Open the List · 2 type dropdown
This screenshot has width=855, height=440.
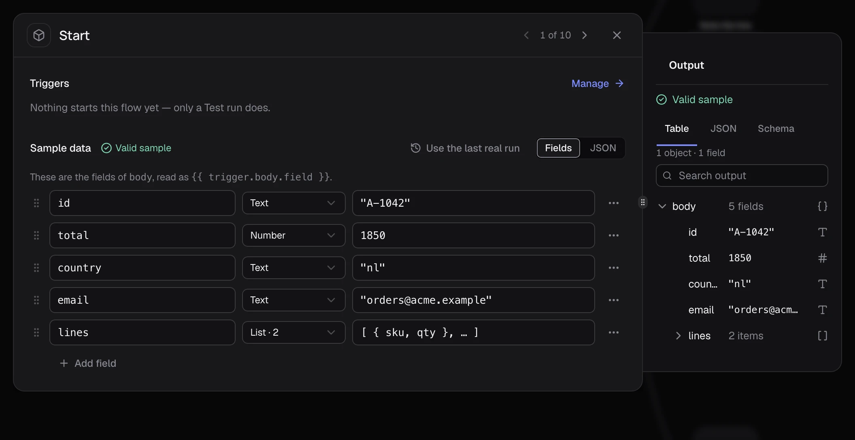pyautogui.click(x=294, y=332)
